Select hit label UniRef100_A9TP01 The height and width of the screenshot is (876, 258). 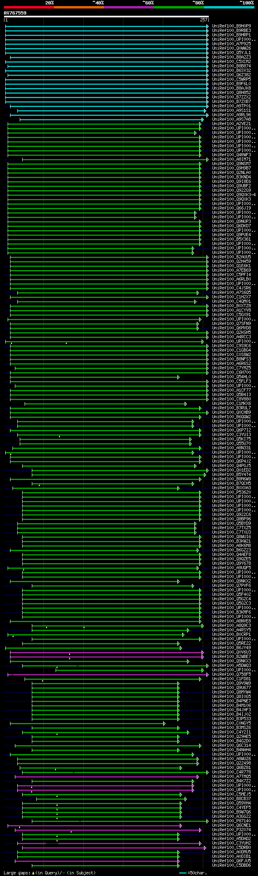coord(231,106)
